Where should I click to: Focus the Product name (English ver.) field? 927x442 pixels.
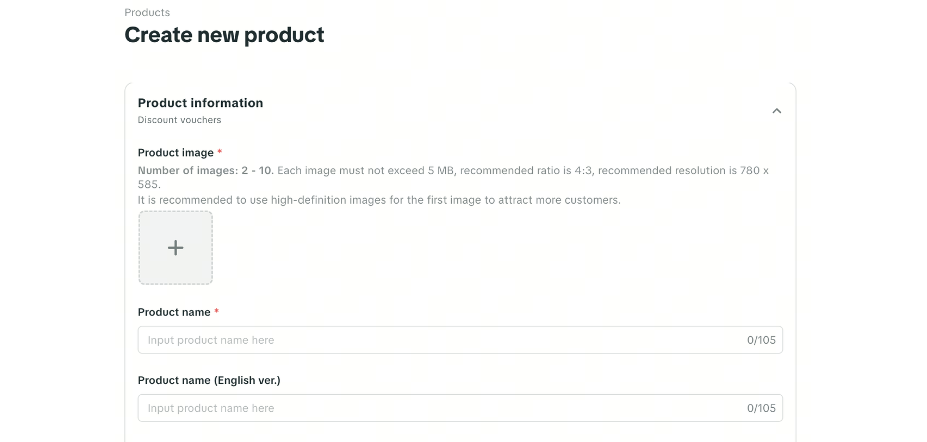435,408
